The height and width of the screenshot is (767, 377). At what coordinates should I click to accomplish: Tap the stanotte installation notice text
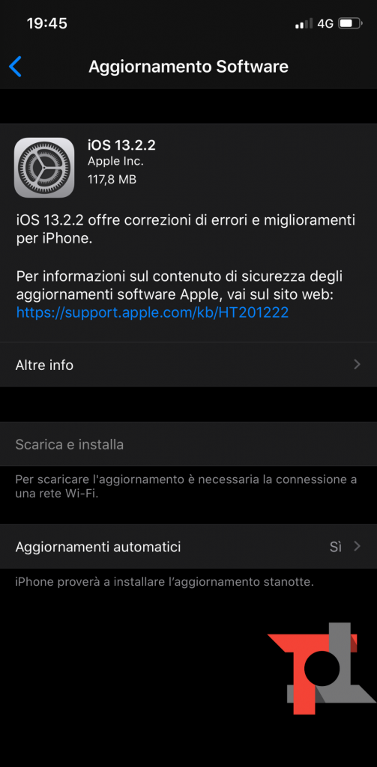pos(164,582)
